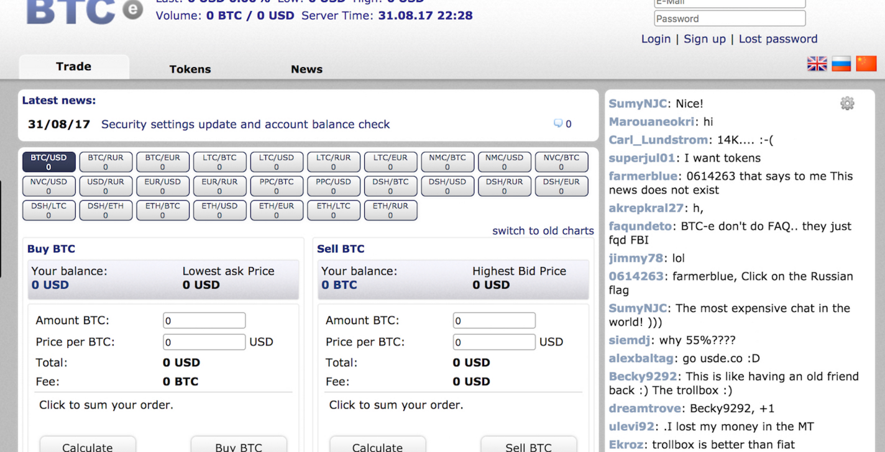Image resolution: width=885 pixels, height=452 pixels.
Task: Pick the DSH/LTC pair
Action: click(x=49, y=210)
